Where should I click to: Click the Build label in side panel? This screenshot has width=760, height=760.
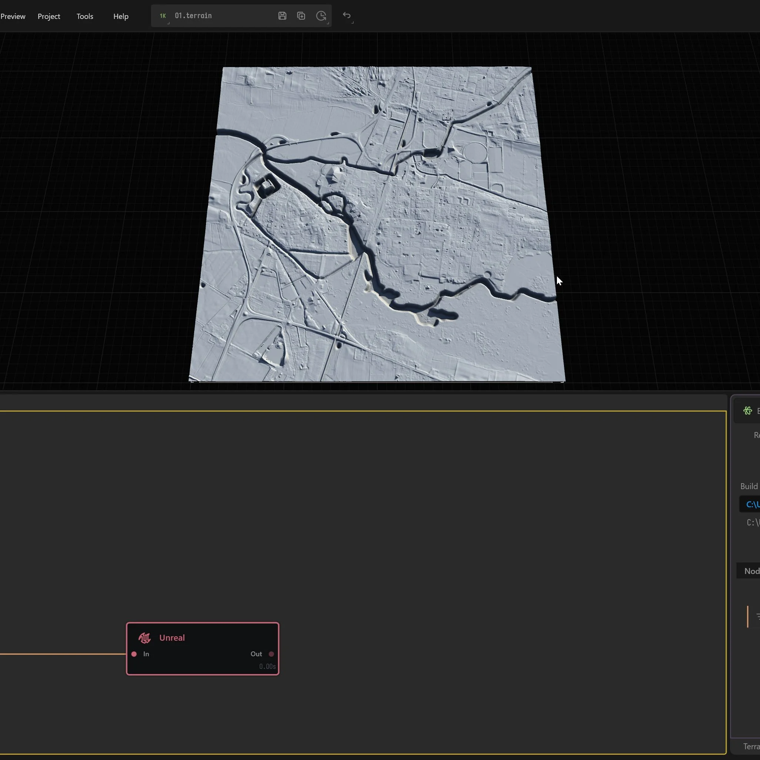pos(749,486)
